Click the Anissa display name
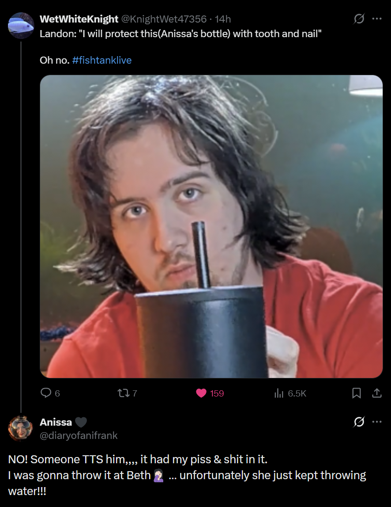391x507 pixels. tap(56, 422)
